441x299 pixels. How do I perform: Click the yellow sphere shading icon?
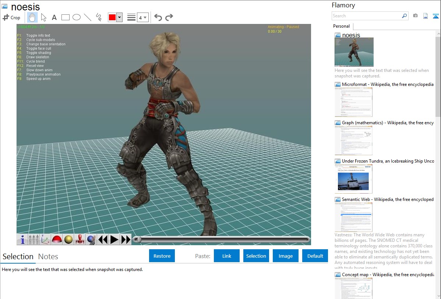[x=68, y=240]
